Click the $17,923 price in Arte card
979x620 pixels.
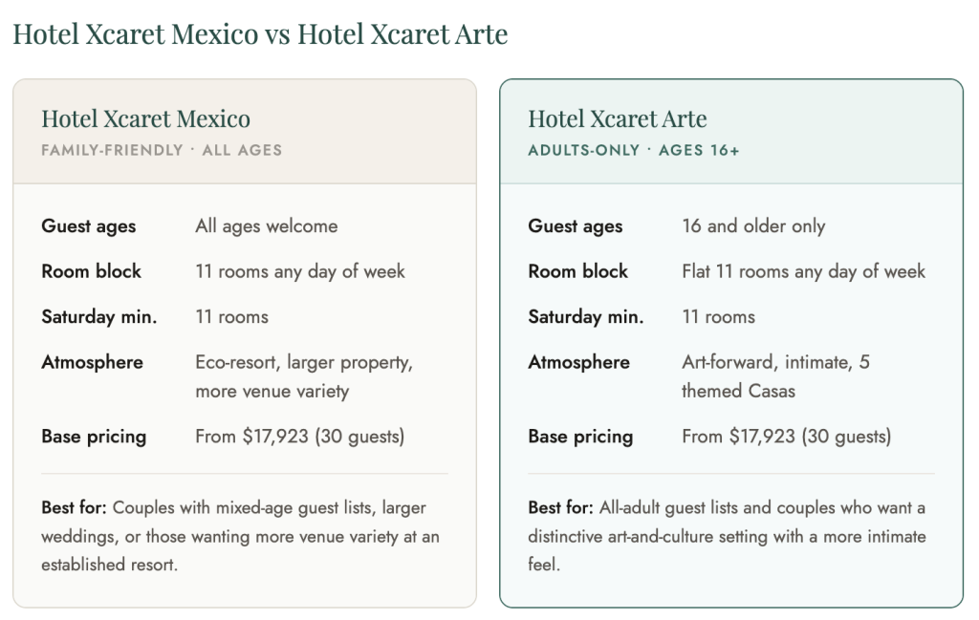[x=762, y=437]
